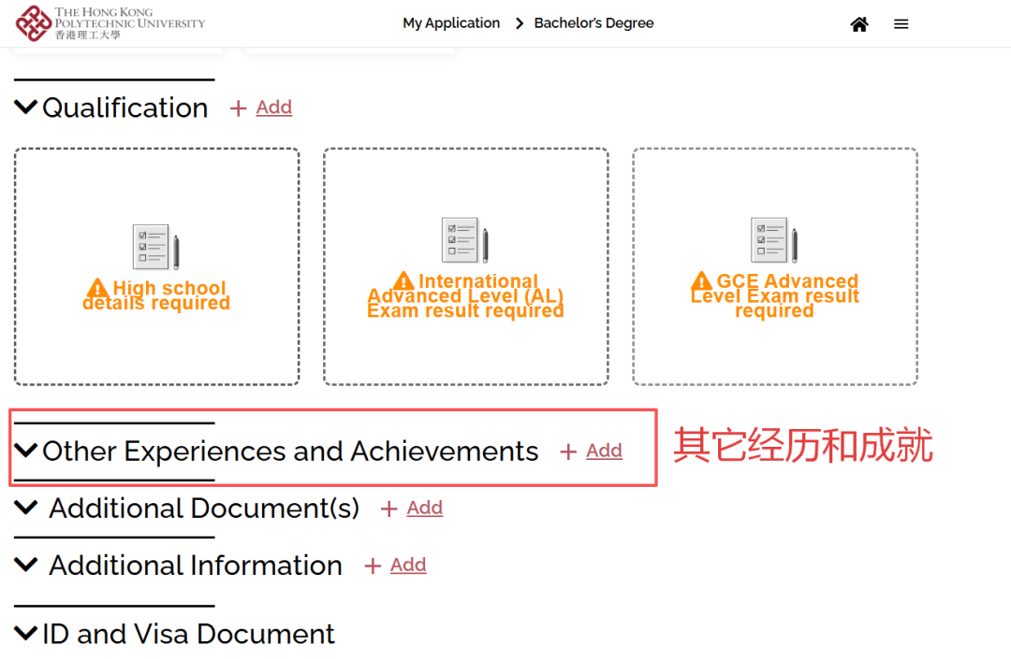Image resolution: width=1011 pixels, height=659 pixels.
Task: Click the GCE Advanced Level document icon
Action: point(773,239)
